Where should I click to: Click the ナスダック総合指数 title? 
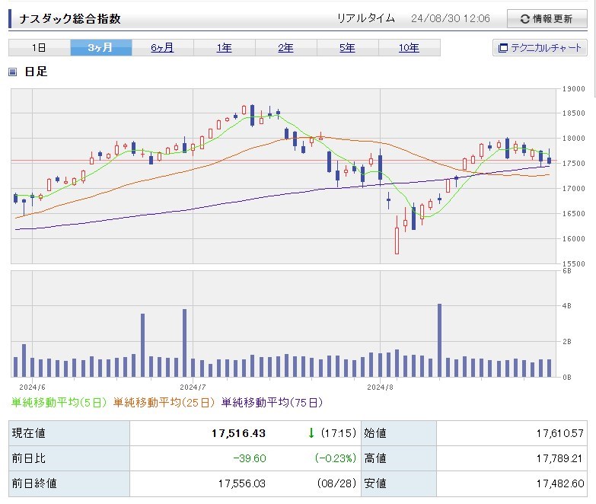point(70,19)
